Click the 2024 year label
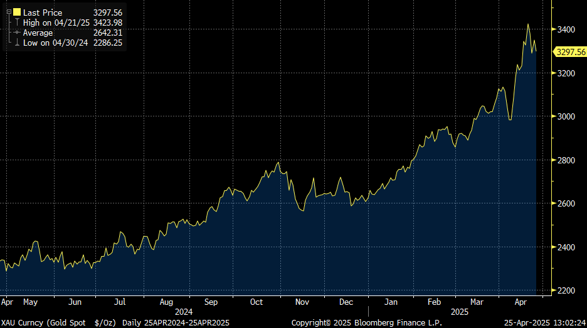587x328 pixels. [184, 312]
